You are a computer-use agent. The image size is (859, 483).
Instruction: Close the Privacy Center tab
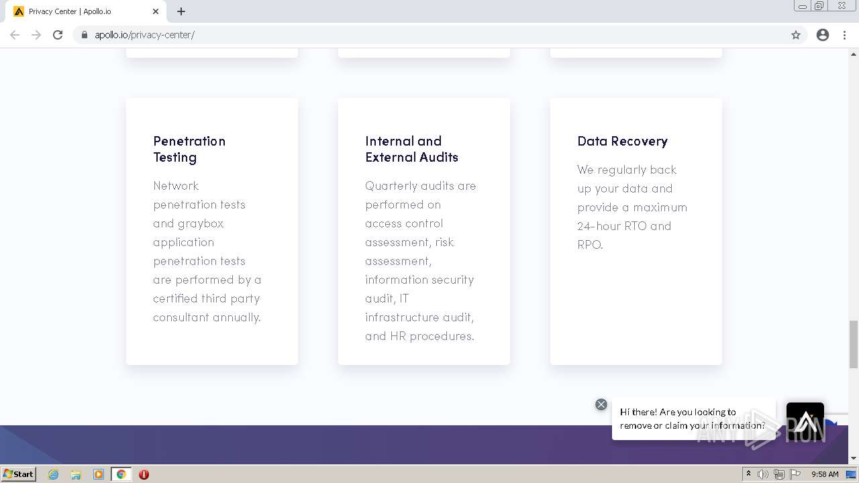tap(156, 11)
